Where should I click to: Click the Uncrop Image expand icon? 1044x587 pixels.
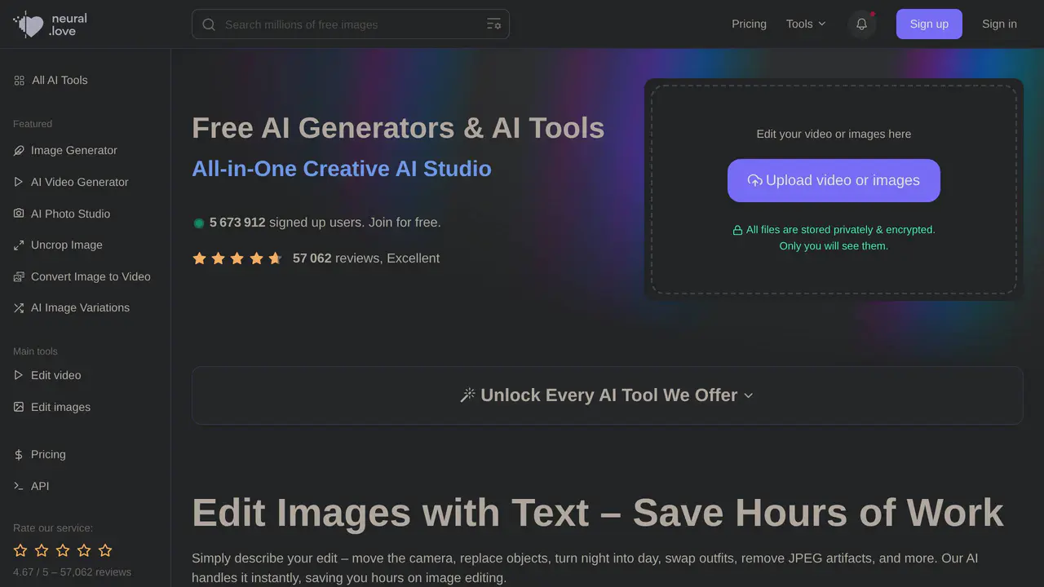[x=19, y=245]
